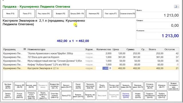This screenshot has width=183, height=103.
Task: Click Печать пробитого чека (Shift+F11)
Action: tap(43, 96)
